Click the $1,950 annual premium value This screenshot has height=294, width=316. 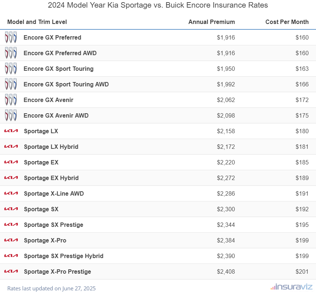click(226, 69)
